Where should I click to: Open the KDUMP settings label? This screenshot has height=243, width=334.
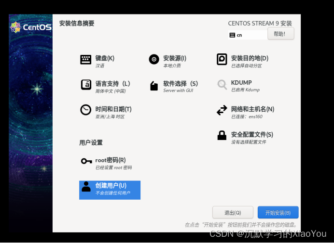click(241, 82)
